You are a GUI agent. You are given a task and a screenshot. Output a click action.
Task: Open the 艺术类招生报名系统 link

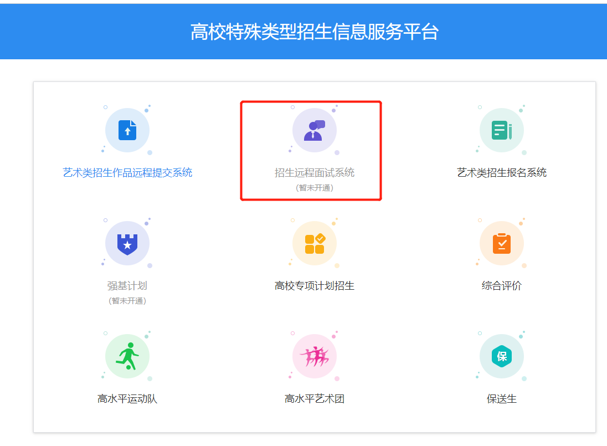[502, 173]
